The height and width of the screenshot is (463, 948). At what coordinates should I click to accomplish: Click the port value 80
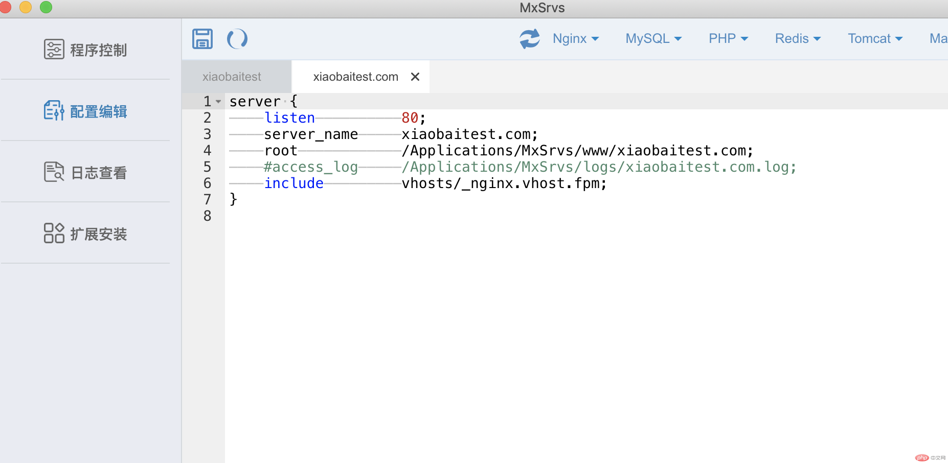[410, 118]
